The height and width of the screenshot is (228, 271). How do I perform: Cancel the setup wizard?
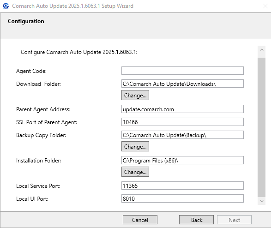pyautogui.click(x=140, y=220)
